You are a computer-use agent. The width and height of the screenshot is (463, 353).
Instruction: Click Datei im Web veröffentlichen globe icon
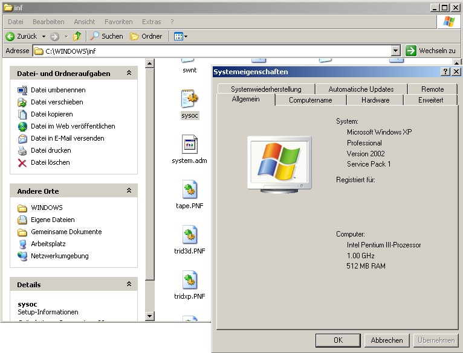tap(22, 127)
